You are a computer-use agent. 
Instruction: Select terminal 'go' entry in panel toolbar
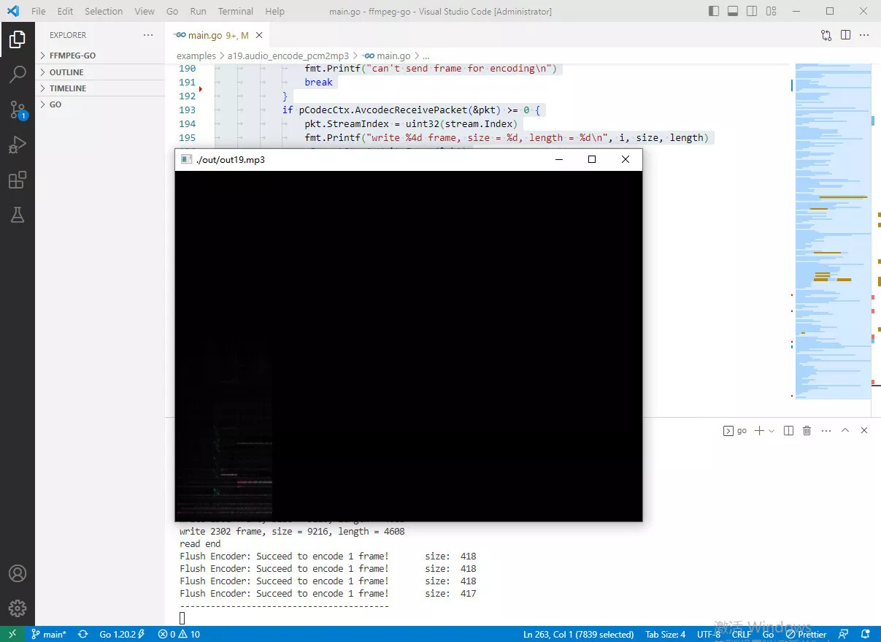pyautogui.click(x=735, y=431)
